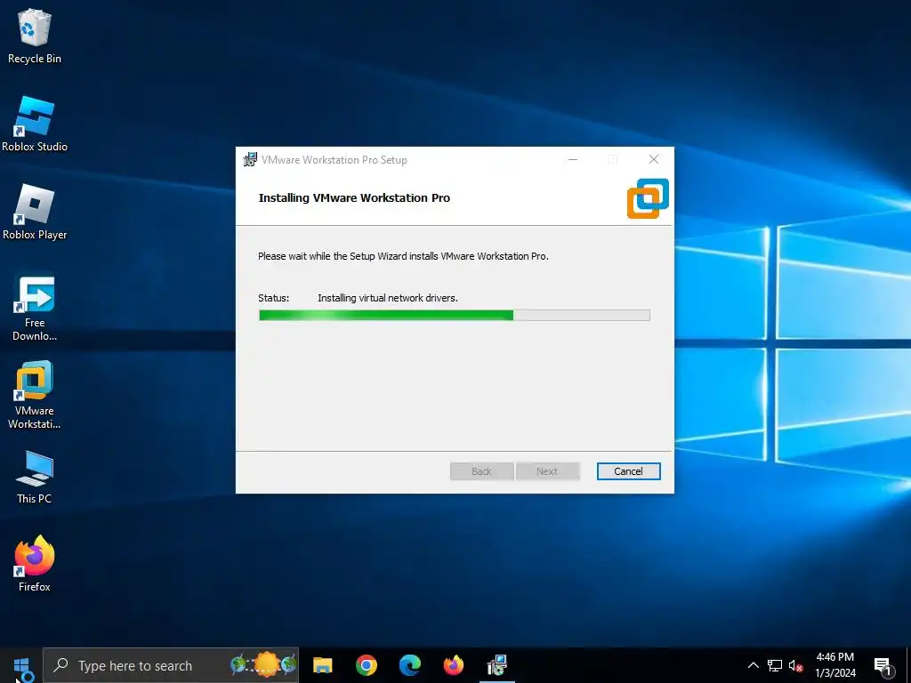
Task: Click the green installation progress bar
Action: pos(455,316)
